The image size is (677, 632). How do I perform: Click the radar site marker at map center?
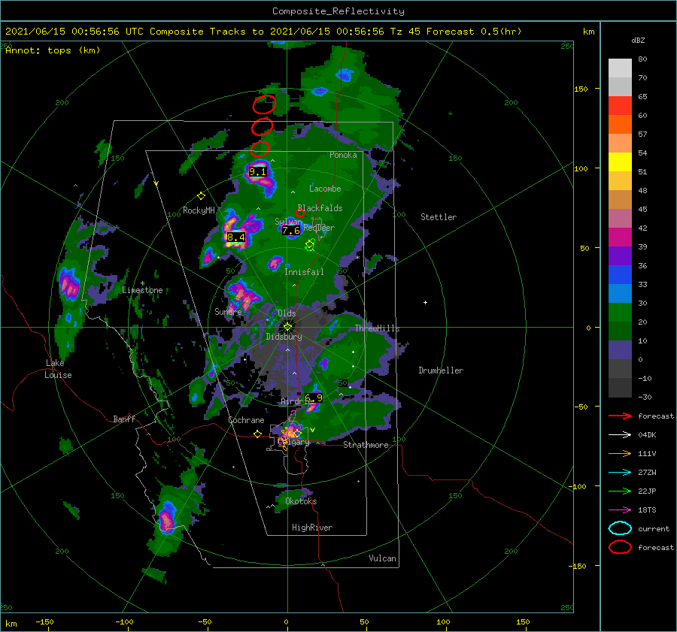287,327
